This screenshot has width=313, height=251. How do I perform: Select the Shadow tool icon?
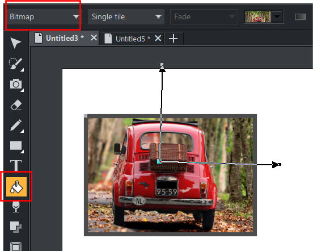click(16, 227)
